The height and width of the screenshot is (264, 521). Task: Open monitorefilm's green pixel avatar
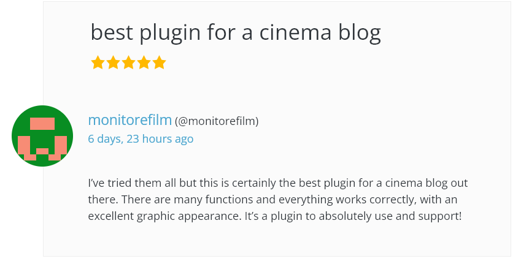(42, 136)
